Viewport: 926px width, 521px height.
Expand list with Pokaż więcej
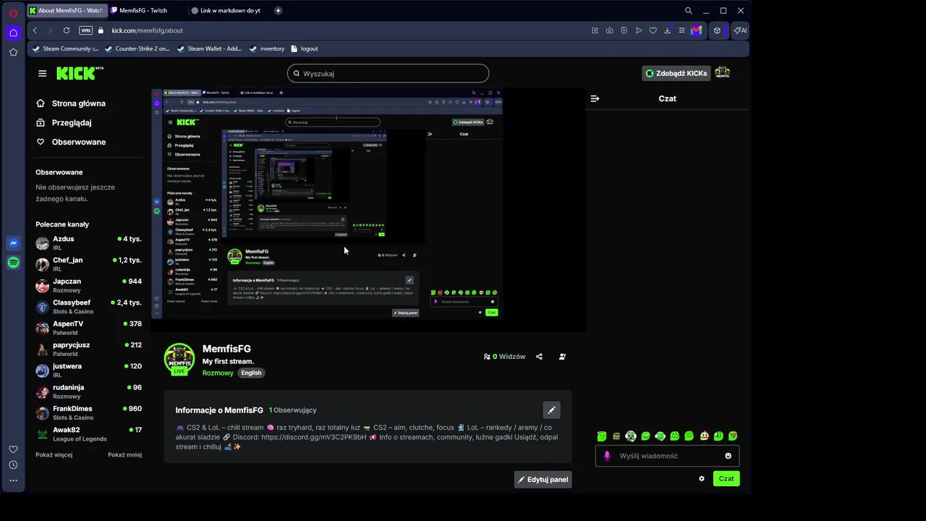[54, 454]
